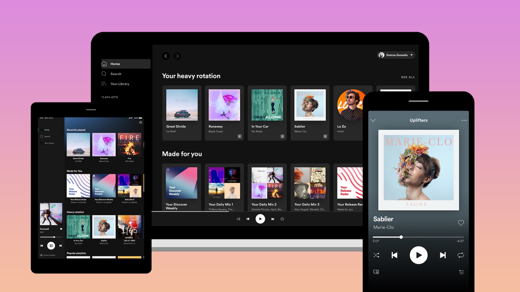The image size is (520, 292).
Task: Open the In Your Car card on desktop
Action: click(x=267, y=113)
